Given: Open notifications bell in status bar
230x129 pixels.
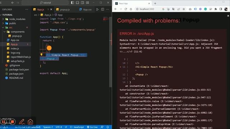Looking at the screenshot, I should (x=108, y=127).
